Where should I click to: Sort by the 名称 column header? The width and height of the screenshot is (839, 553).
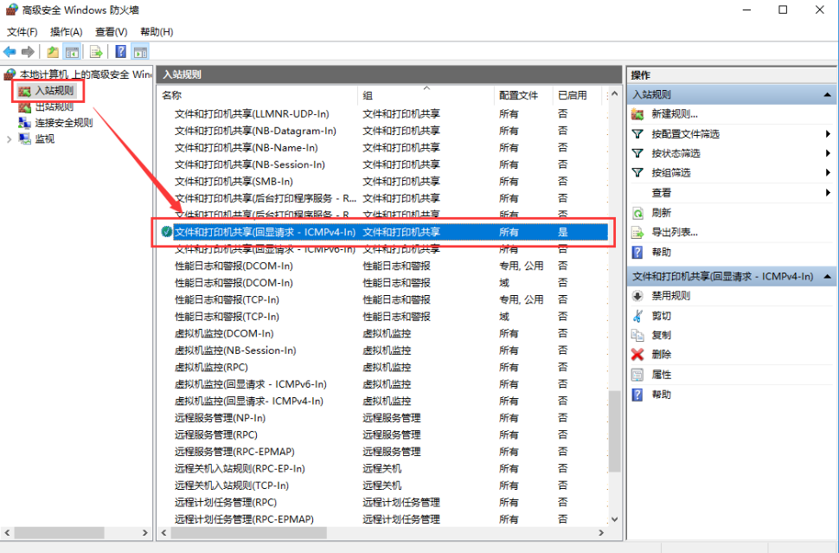[258, 95]
